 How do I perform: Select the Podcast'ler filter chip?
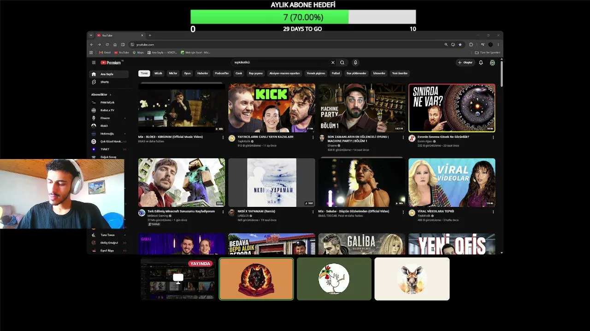(x=222, y=73)
